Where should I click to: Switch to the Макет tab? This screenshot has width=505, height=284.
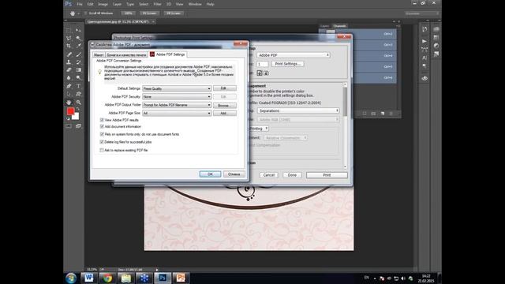99,54
